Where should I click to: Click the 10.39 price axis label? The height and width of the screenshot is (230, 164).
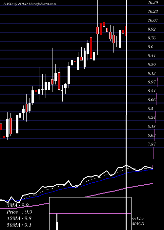coord(153,3)
